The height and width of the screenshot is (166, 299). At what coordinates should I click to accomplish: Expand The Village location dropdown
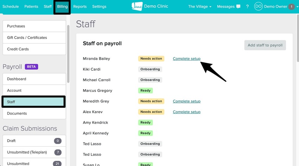[200, 7]
